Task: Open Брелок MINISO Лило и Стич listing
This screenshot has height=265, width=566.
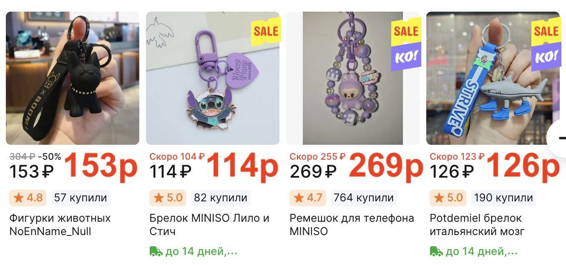Action: click(x=209, y=225)
